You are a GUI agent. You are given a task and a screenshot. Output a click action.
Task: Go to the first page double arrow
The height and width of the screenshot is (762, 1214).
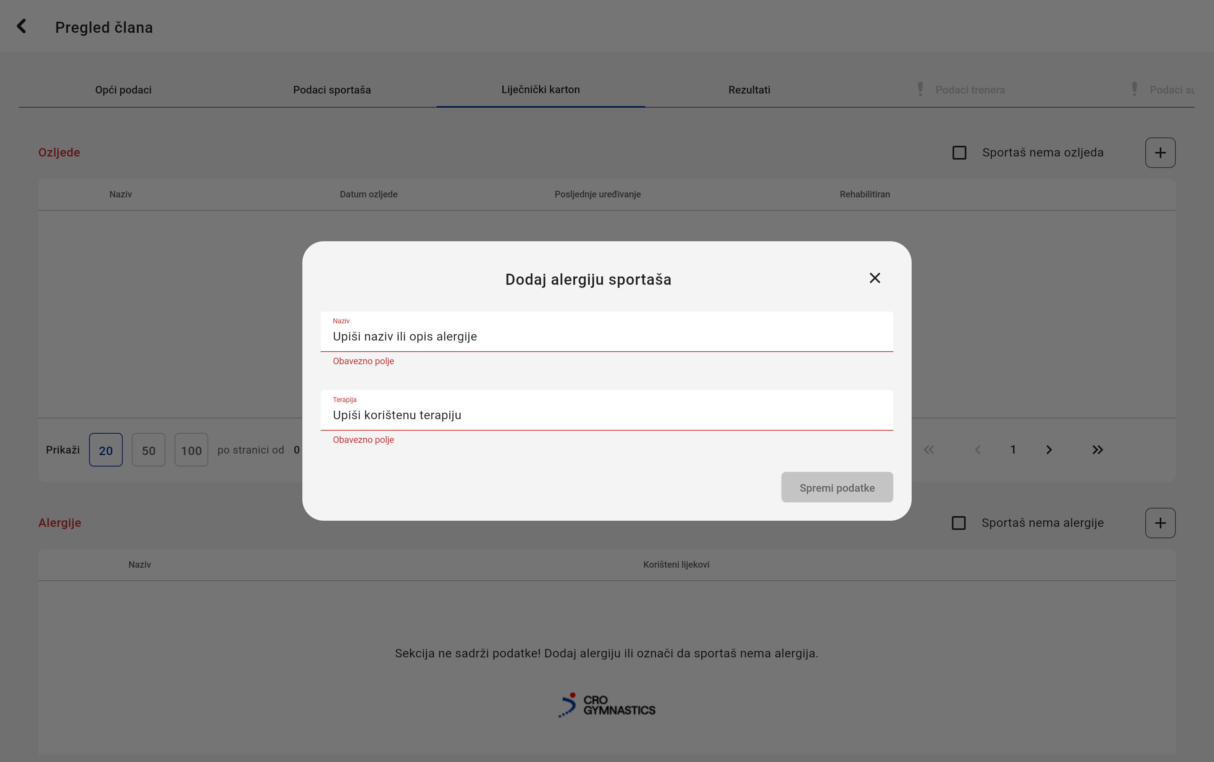tap(929, 450)
